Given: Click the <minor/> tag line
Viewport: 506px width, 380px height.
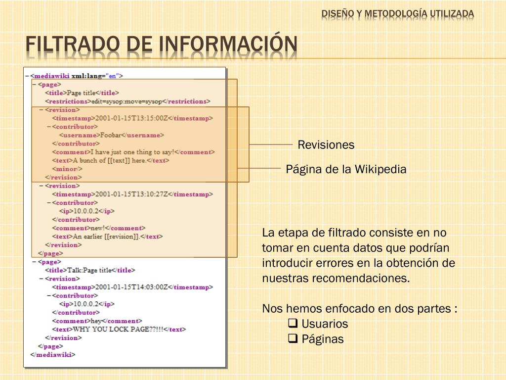Looking at the screenshot, I should pos(67,169).
